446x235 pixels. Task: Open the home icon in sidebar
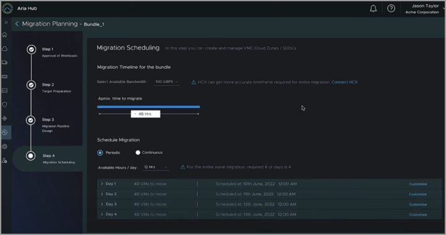point(4,35)
